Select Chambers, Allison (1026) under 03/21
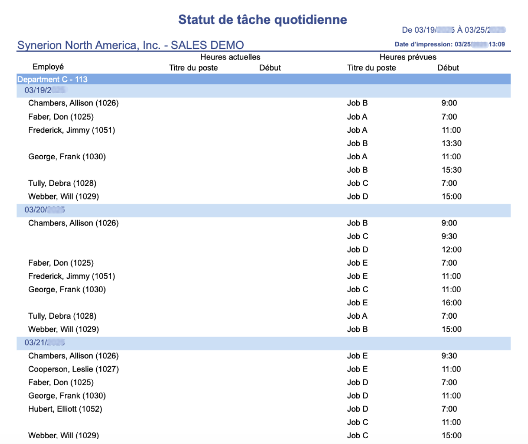528x444 pixels. [x=73, y=356]
